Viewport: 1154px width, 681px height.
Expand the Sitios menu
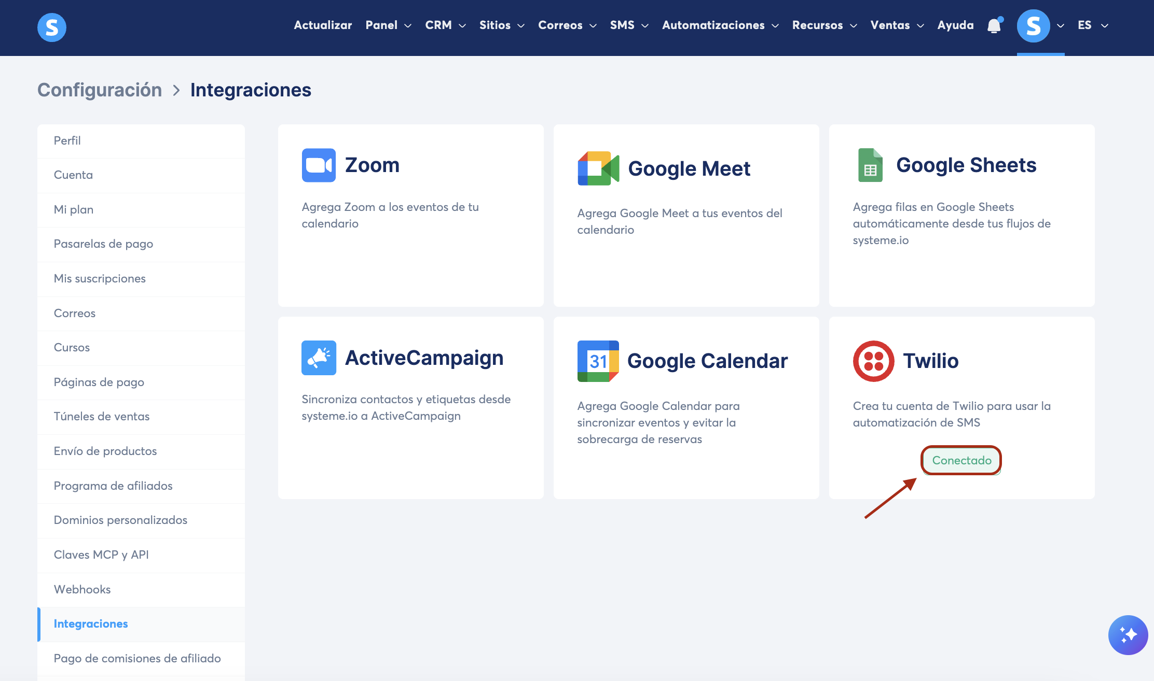tap(502, 25)
